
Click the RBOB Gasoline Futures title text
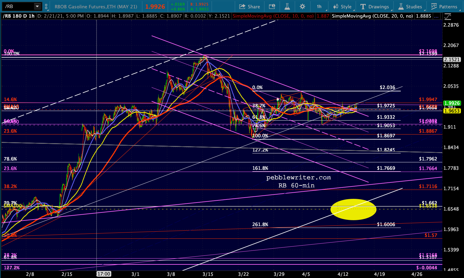(96, 6)
